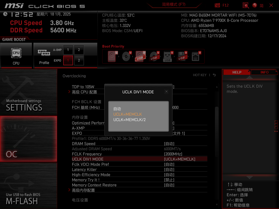The height and width of the screenshot is (209, 279).
Task: Expand 高级内存配置 submenu
Action: (83, 190)
